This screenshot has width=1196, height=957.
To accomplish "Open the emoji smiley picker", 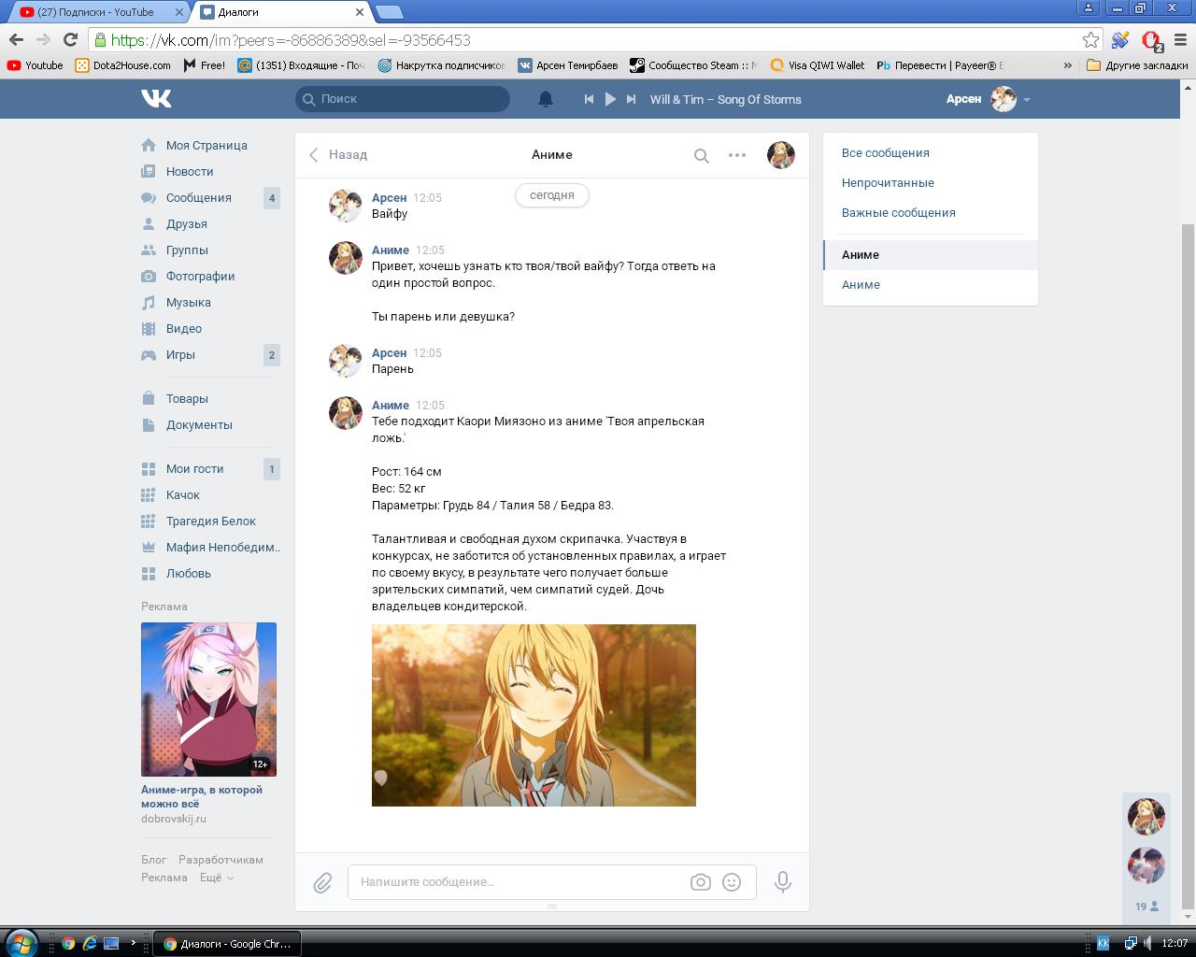I will point(732,882).
